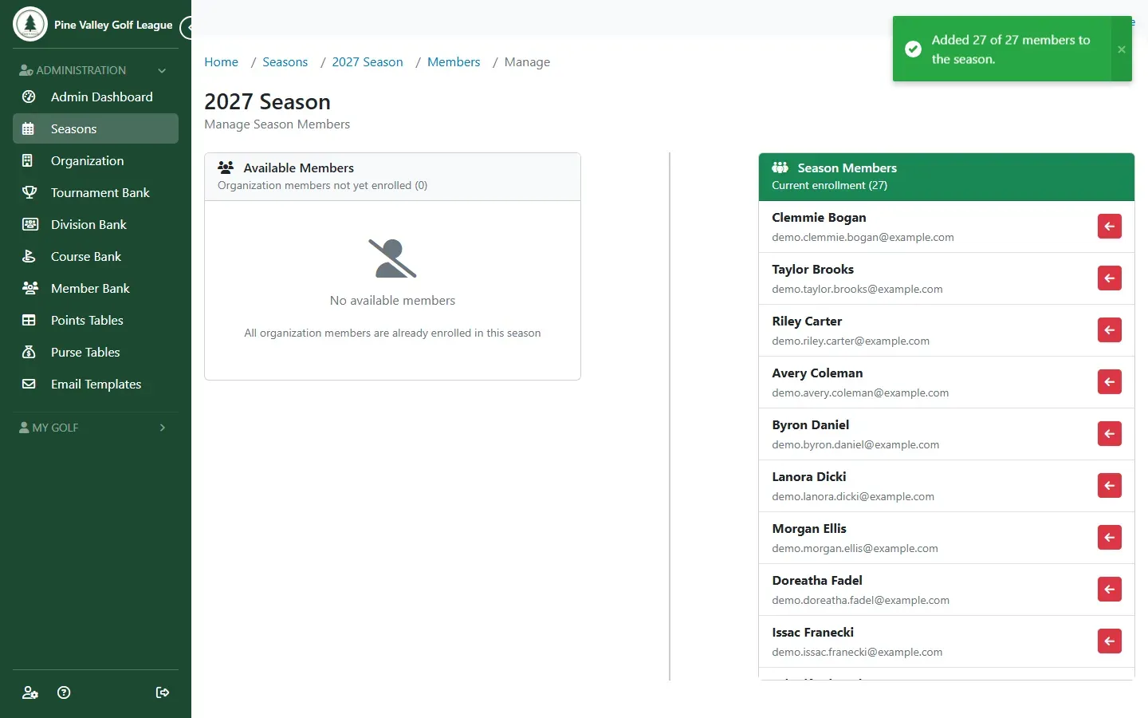Open the Member Bank page
Viewport: 1148px width, 718px height.
pyautogui.click(x=96, y=288)
